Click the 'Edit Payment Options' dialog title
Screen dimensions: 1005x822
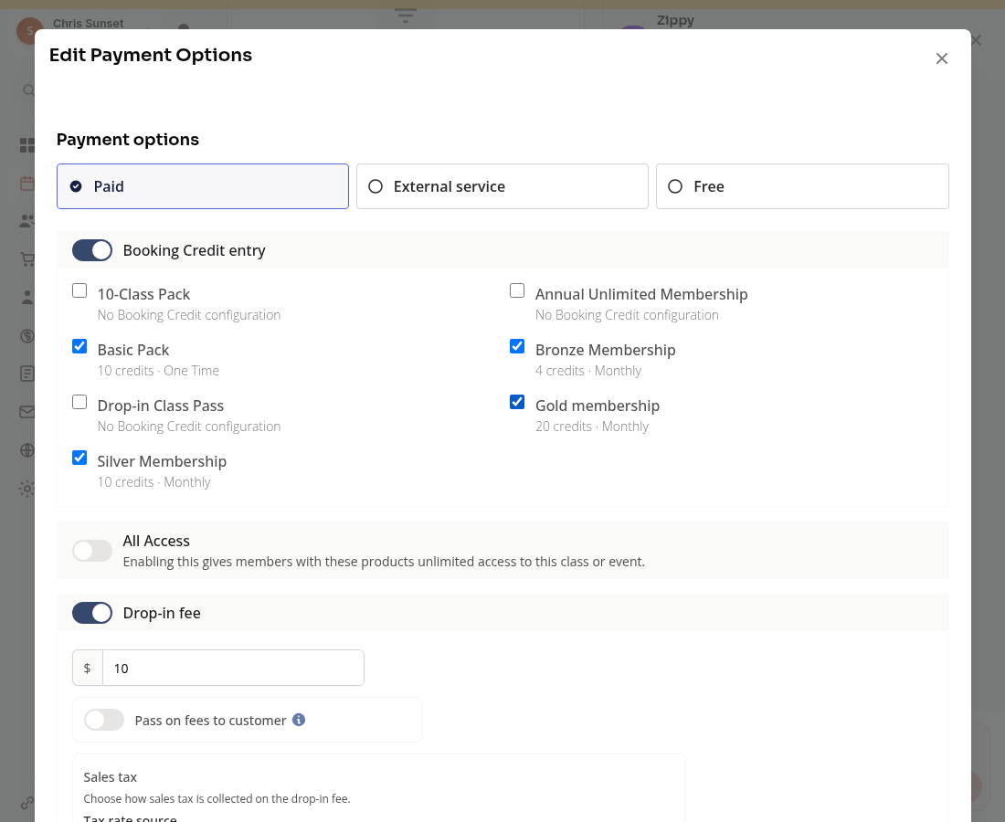click(151, 55)
